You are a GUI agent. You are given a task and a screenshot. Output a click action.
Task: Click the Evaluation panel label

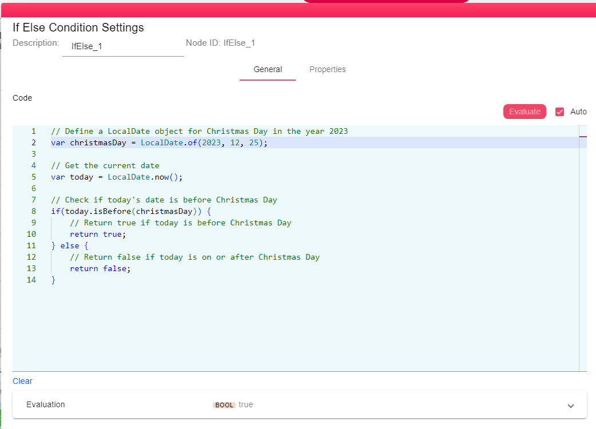click(x=46, y=404)
